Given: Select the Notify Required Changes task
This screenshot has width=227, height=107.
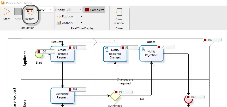Looking at the screenshot, I should point(115,54).
